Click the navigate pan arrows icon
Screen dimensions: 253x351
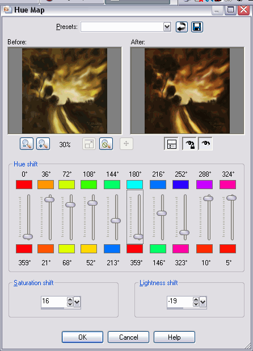tap(126, 144)
